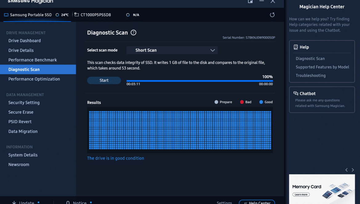Click the Prepare legend gray swatch
Image resolution: width=360 pixels, height=204 pixels.
point(216,102)
